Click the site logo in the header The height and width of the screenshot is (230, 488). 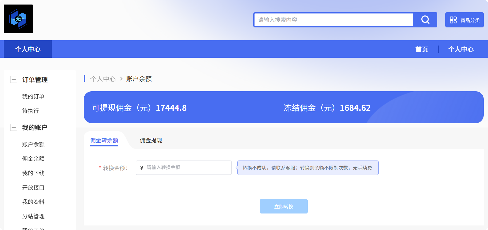click(x=18, y=19)
